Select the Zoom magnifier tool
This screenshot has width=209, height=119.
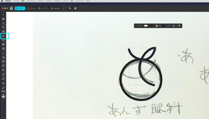click(3, 88)
